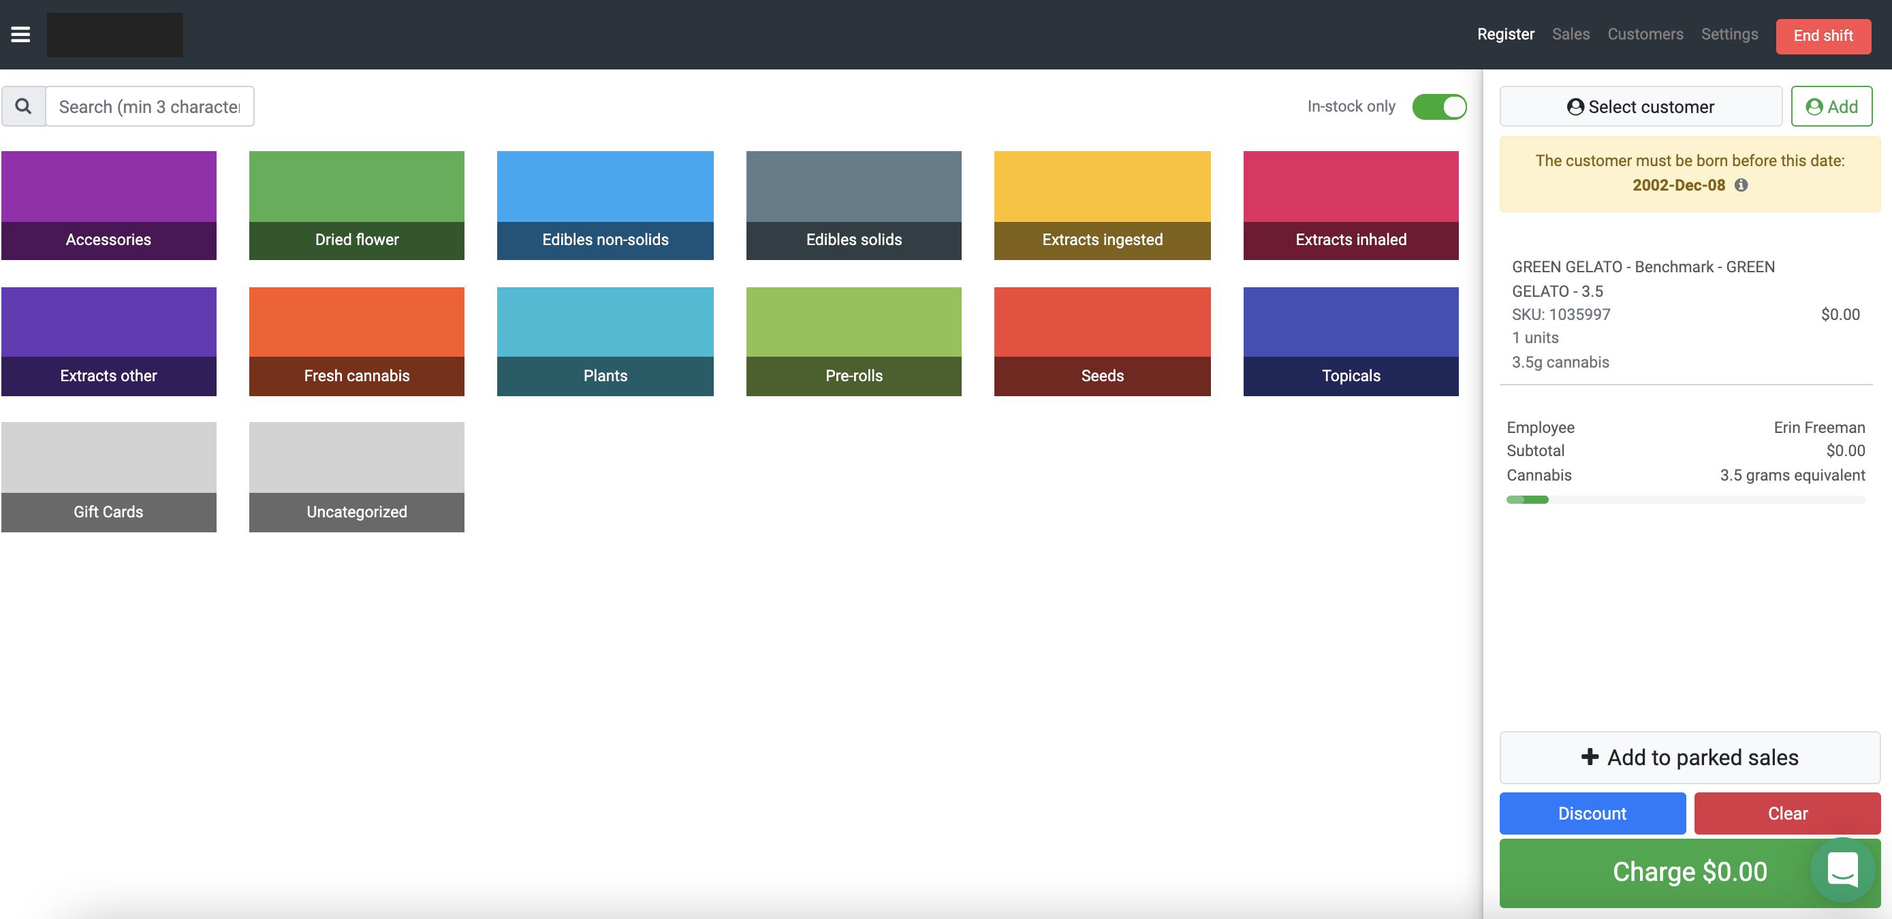1892x919 pixels.
Task: Clear the current sale
Action: (x=1786, y=813)
